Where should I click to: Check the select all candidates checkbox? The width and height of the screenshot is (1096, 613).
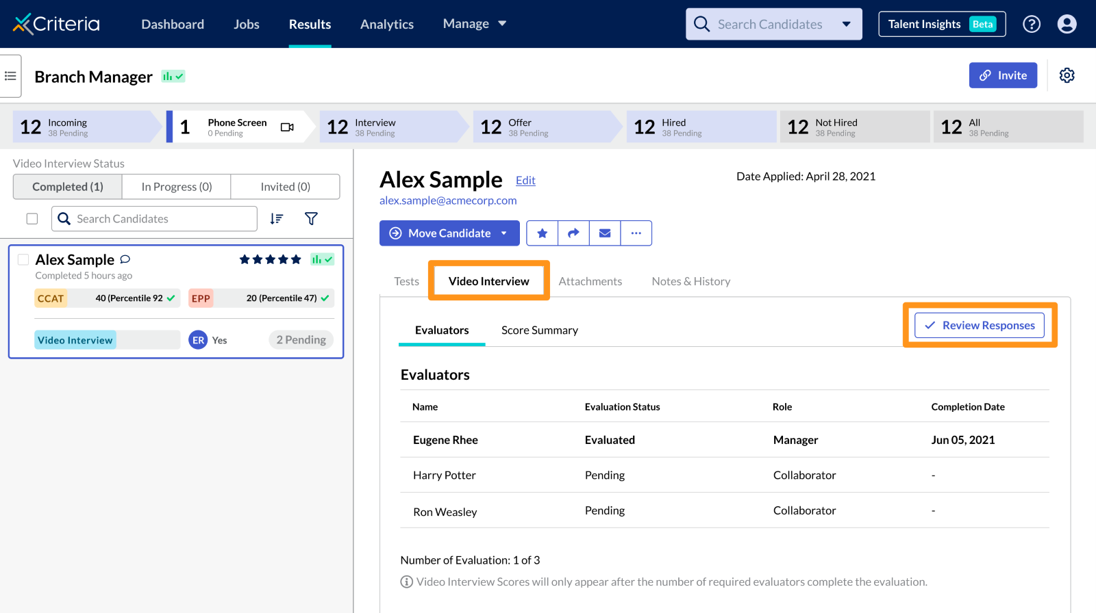pyautogui.click(x=32, y=219)
